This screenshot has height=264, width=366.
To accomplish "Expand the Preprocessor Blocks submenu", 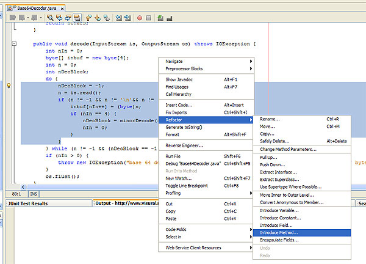I will [206, 68].
